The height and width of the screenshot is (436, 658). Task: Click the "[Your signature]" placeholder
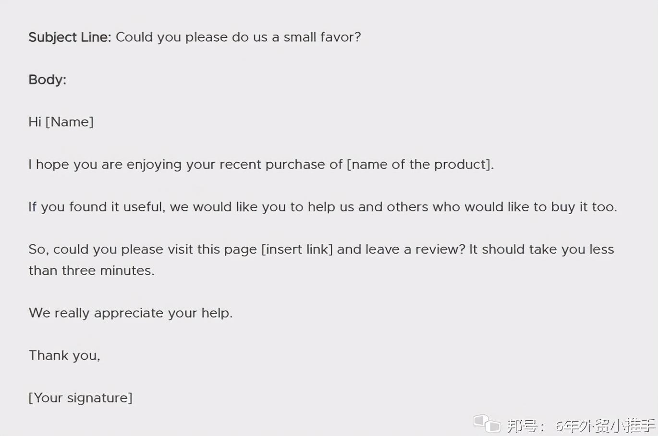pyautogui.click(x=80, y=398)
